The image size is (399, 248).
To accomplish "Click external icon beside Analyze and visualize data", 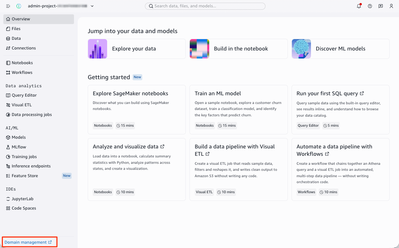I will (162, 147).
